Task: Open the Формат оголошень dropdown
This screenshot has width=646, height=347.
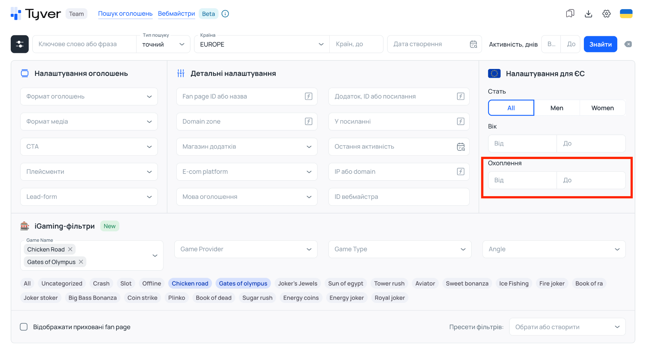Action: 89,96
